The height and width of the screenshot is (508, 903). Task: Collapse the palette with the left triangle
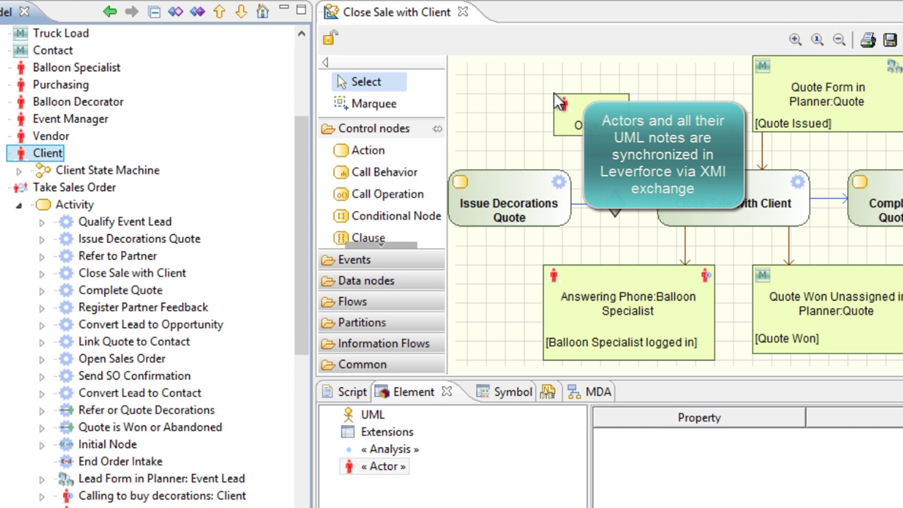[325, 62]
